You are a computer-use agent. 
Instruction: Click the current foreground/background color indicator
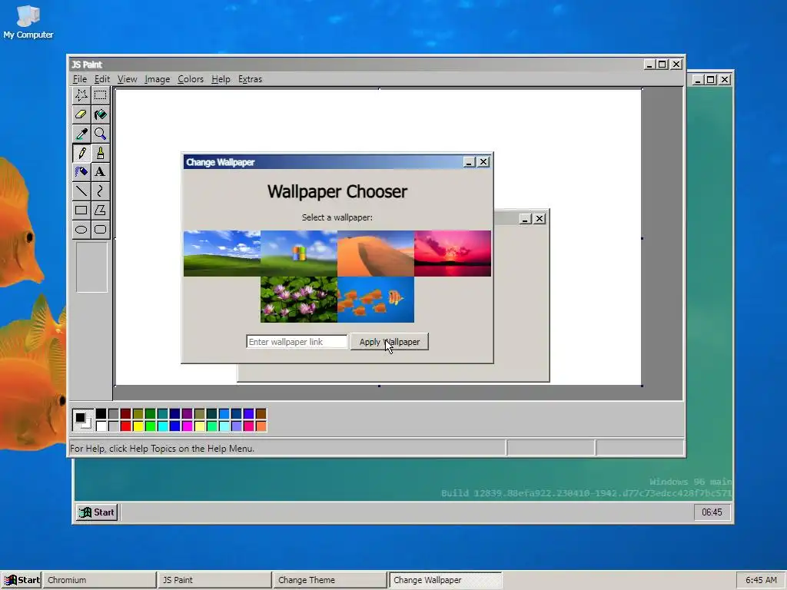pos(83,420)
